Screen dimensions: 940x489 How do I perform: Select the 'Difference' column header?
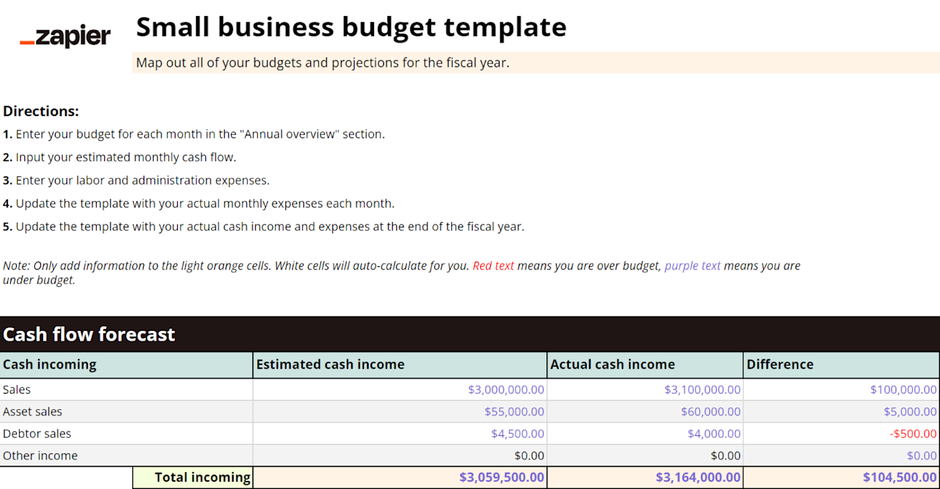coord(842,365)
